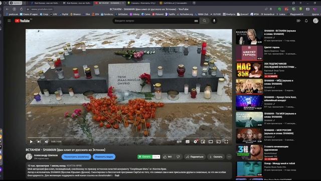321x181 pixels.
Task: Click the green Скачать extension button
Action: 145,157
